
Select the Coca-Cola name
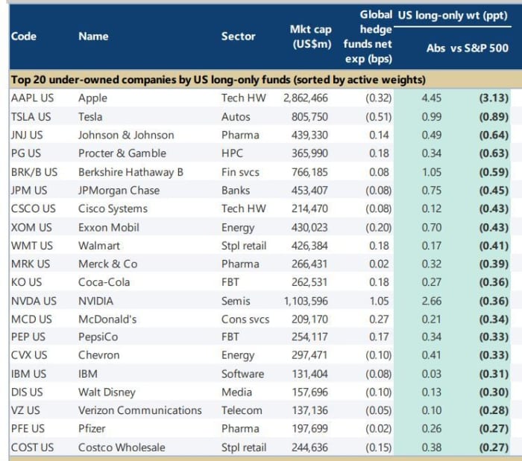104,282
